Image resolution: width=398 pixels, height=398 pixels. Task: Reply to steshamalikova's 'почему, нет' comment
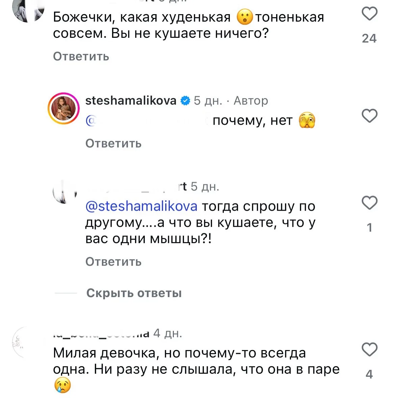113,143
